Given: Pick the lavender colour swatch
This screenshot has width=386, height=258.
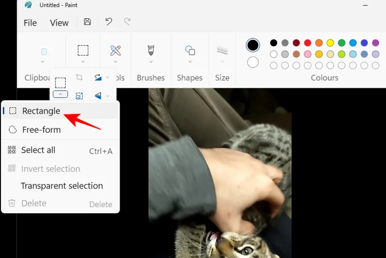Looking at the screenshot, I should point(375,54).
